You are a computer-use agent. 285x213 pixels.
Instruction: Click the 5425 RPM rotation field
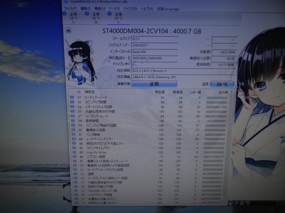[224, 52]
